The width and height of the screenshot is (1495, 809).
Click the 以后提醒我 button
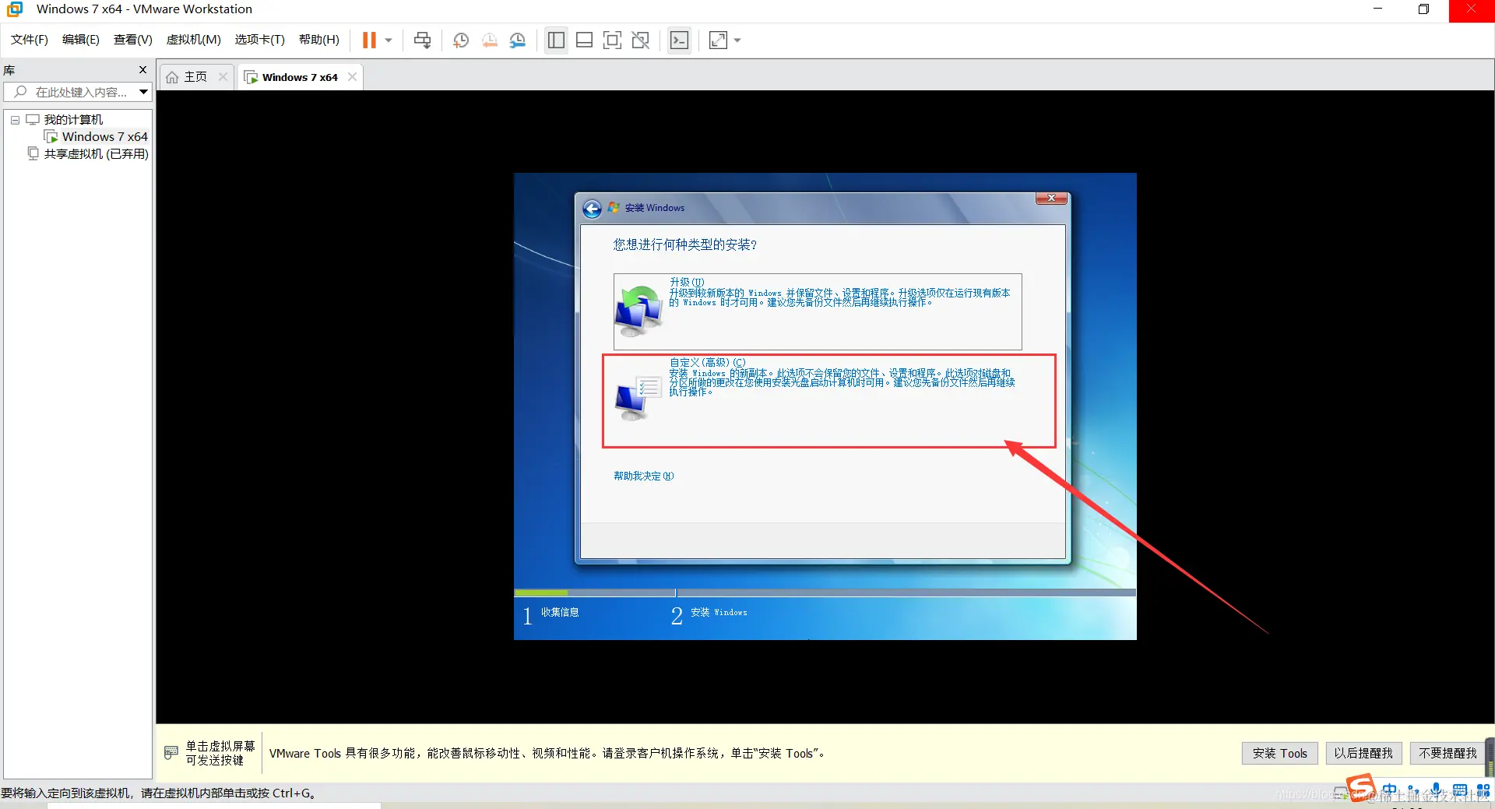pyautogui.click(x=1363, y=753)
